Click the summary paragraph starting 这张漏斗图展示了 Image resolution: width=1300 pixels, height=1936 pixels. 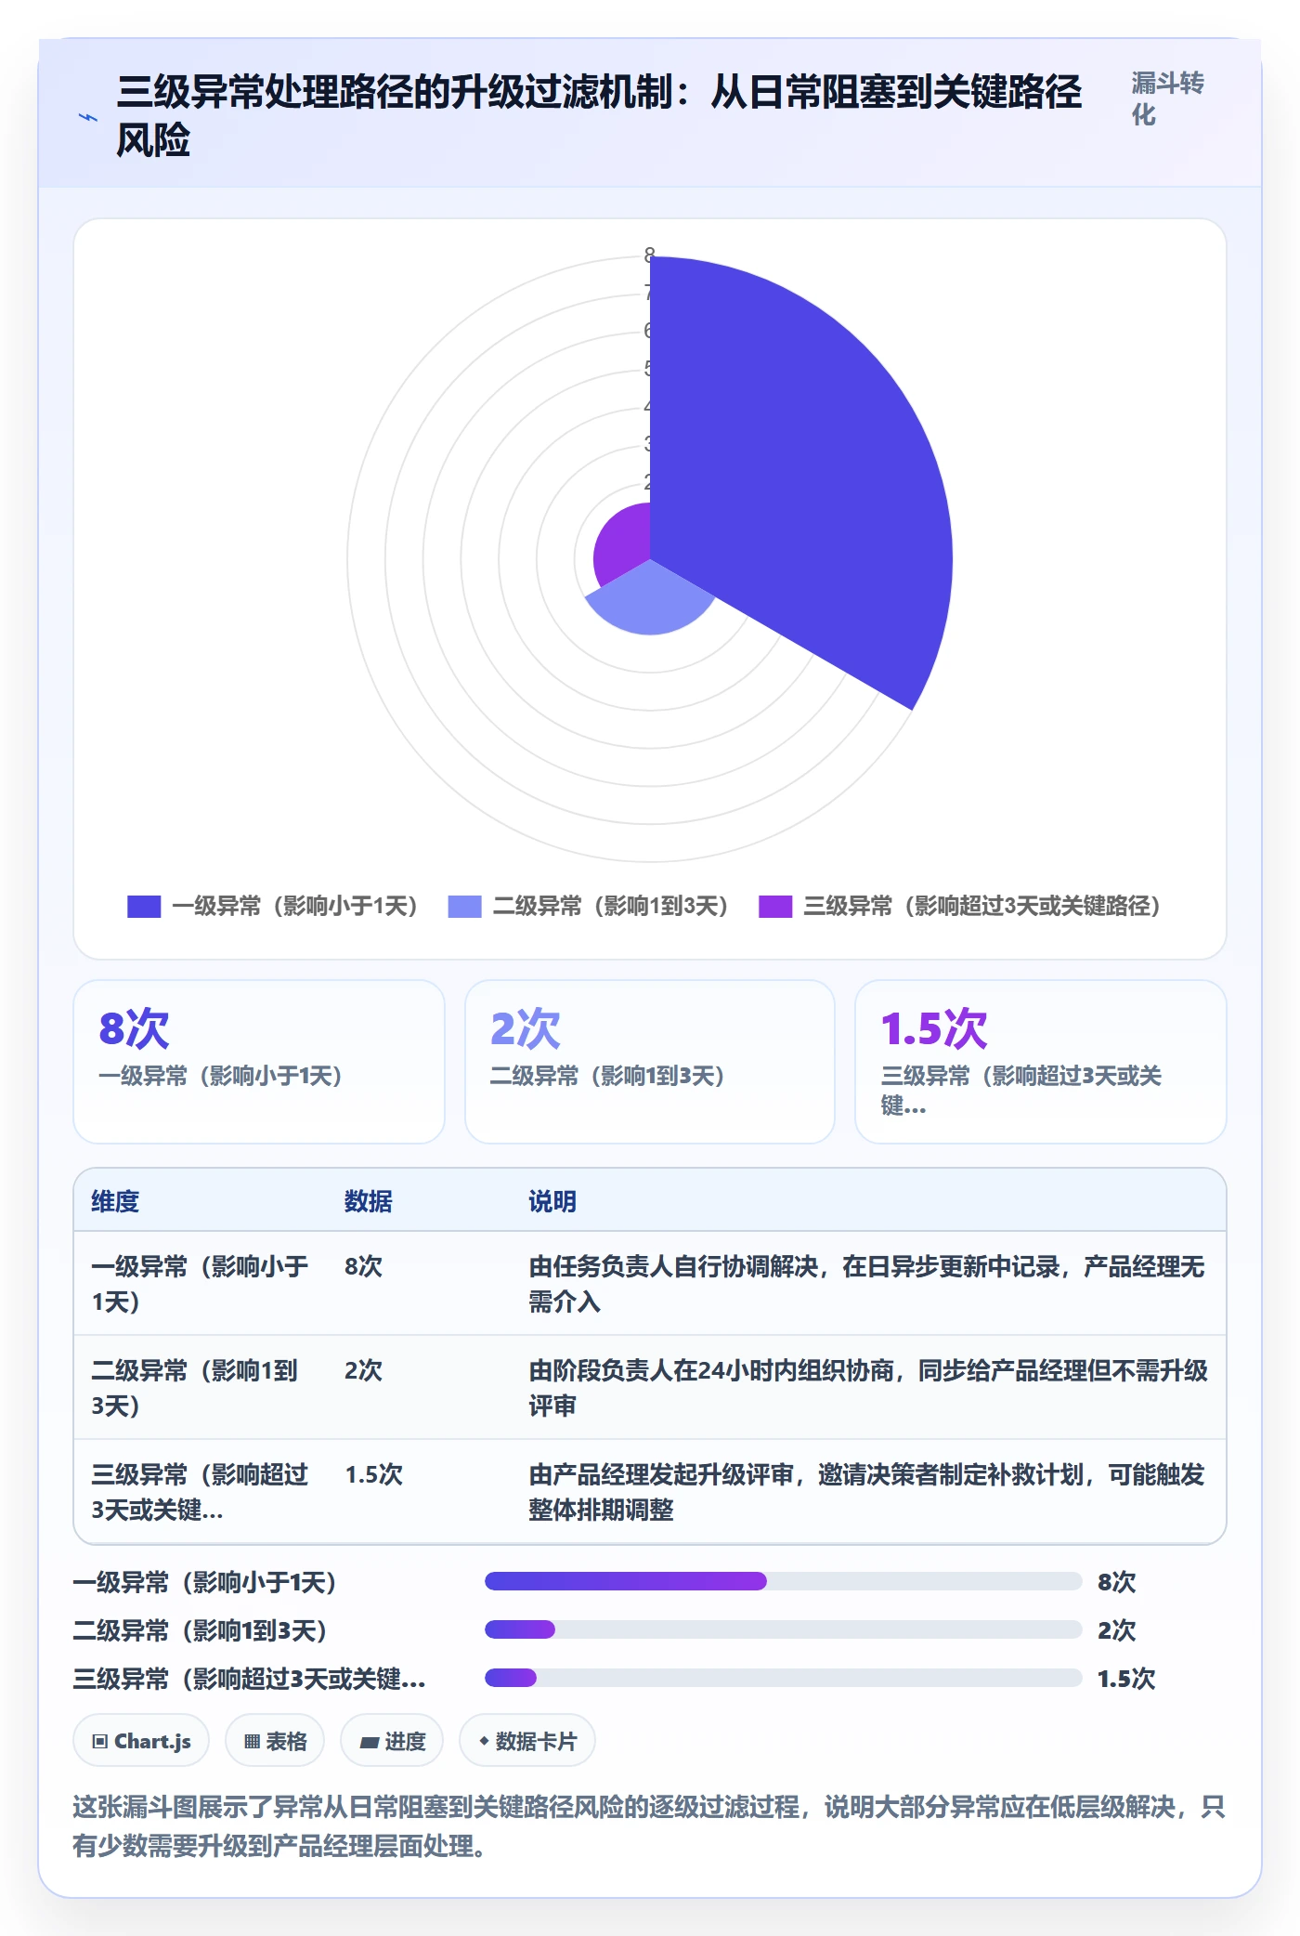[x=649, y=1825]
